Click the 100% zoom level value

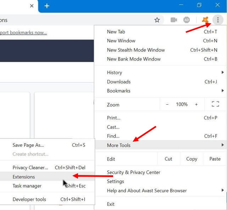coord(182,104)
